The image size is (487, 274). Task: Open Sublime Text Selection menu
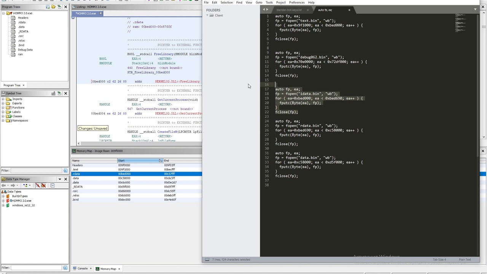point(226,3)
